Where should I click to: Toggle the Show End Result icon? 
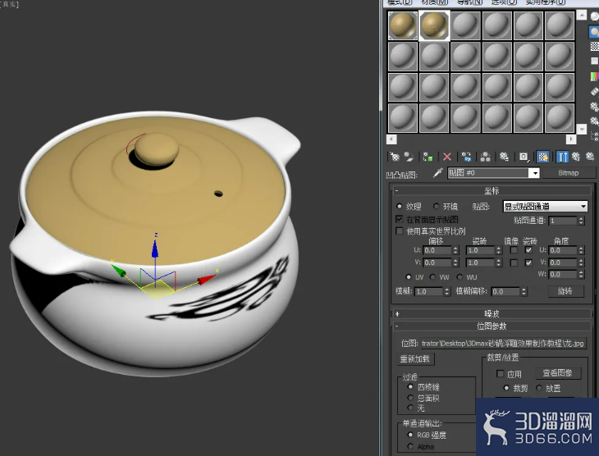(562, 157)
